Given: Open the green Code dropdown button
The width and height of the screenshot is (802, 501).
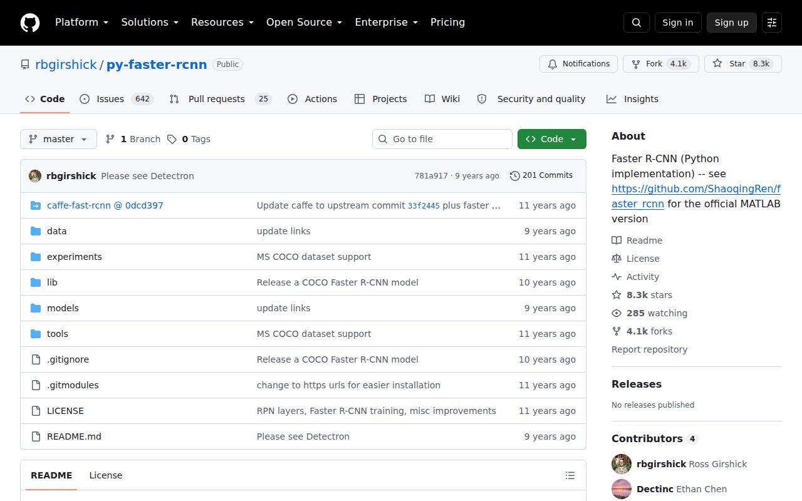Looking at the screenshot, I should pos(552,139).
